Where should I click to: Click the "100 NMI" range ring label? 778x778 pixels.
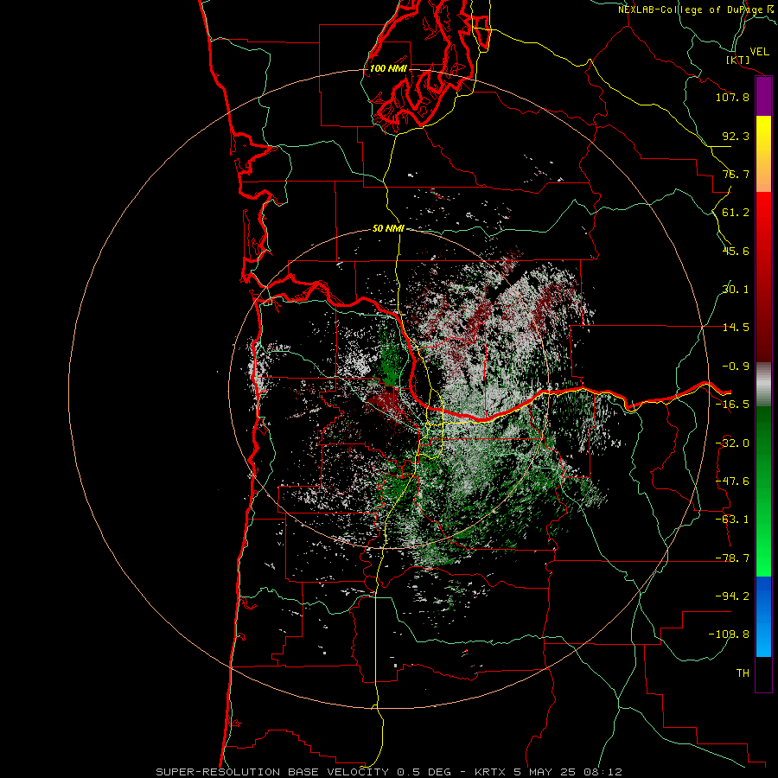tap(388, 68)
